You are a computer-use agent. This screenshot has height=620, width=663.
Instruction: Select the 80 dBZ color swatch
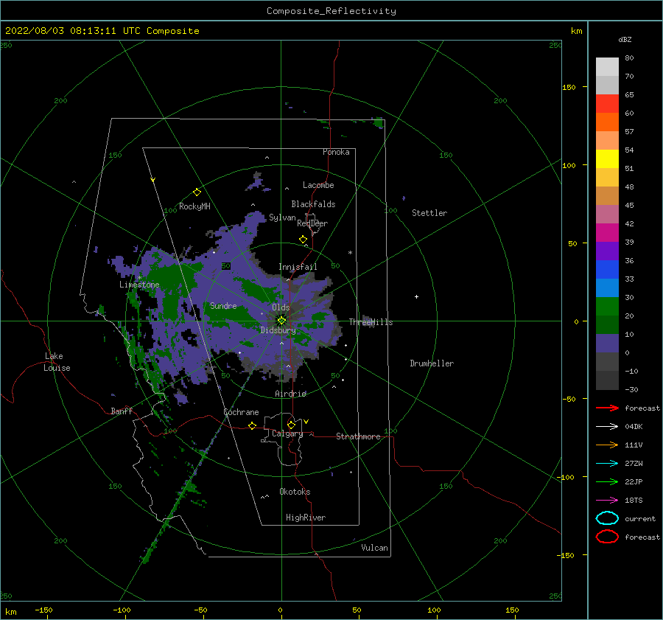pos(607,66)
